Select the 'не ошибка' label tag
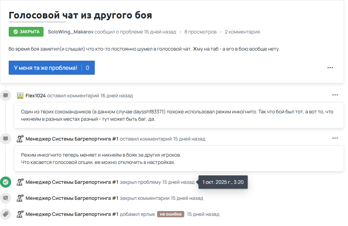348x226 pixels. 170,214
